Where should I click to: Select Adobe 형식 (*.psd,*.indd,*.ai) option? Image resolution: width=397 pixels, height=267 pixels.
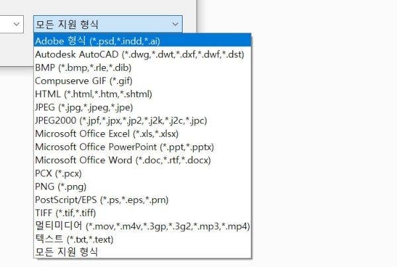coord(142,41)
